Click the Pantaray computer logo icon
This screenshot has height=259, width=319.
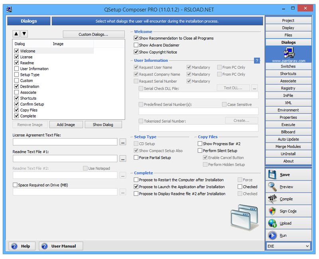click(289, 53)
